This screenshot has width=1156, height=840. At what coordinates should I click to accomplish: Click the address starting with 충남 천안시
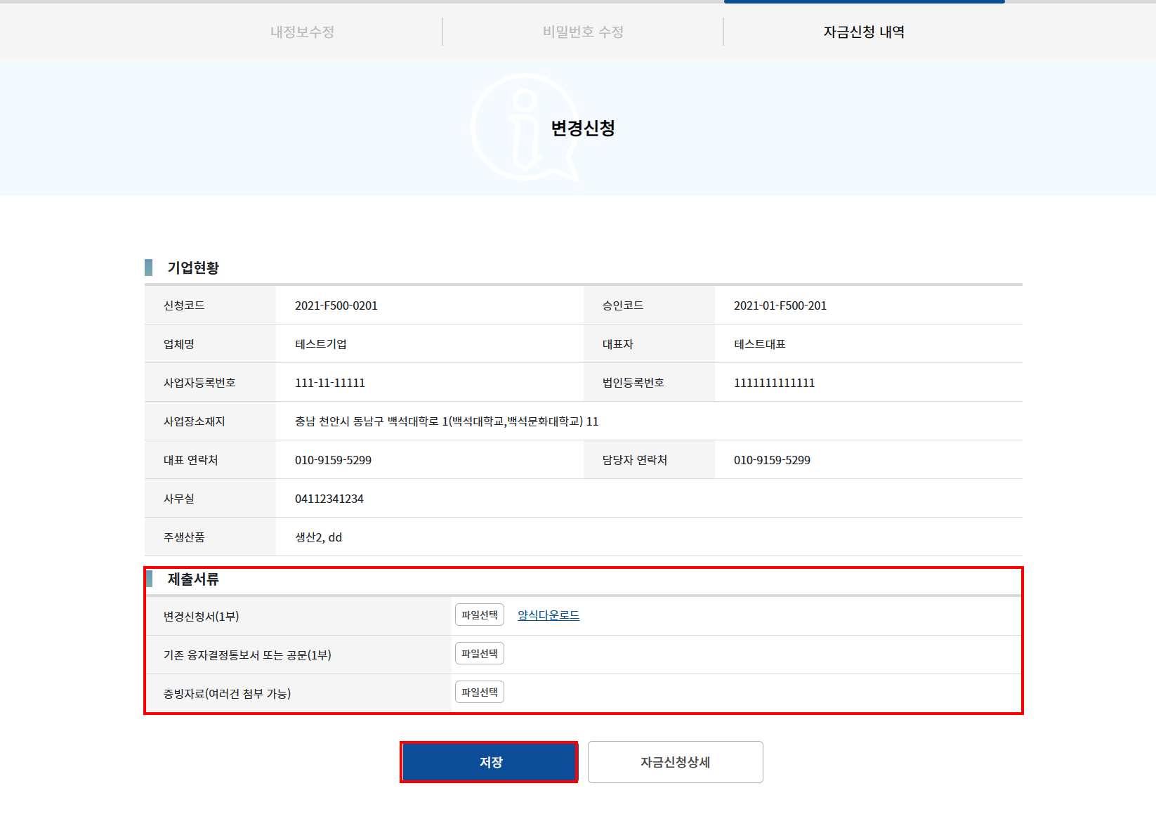coord(447,421)
